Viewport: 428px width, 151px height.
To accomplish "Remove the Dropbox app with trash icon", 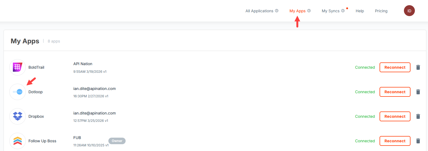I will point(418,116).
